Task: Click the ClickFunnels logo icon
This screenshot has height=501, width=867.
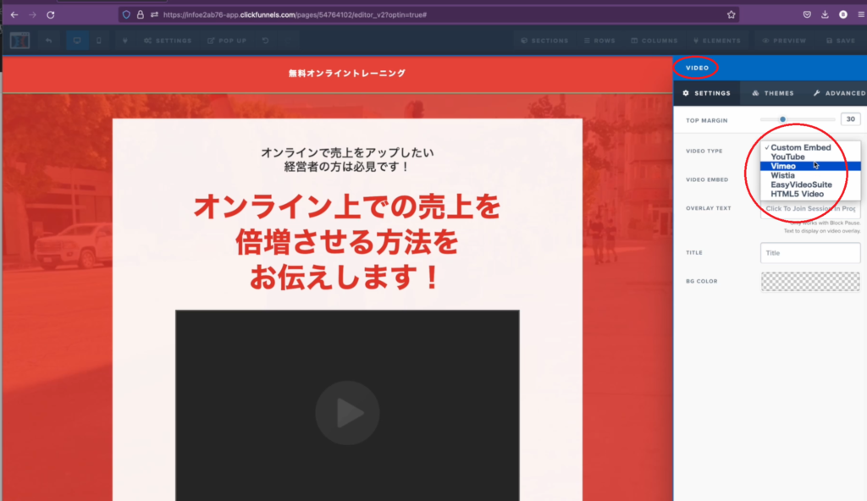Action: [x=20, y=41]
